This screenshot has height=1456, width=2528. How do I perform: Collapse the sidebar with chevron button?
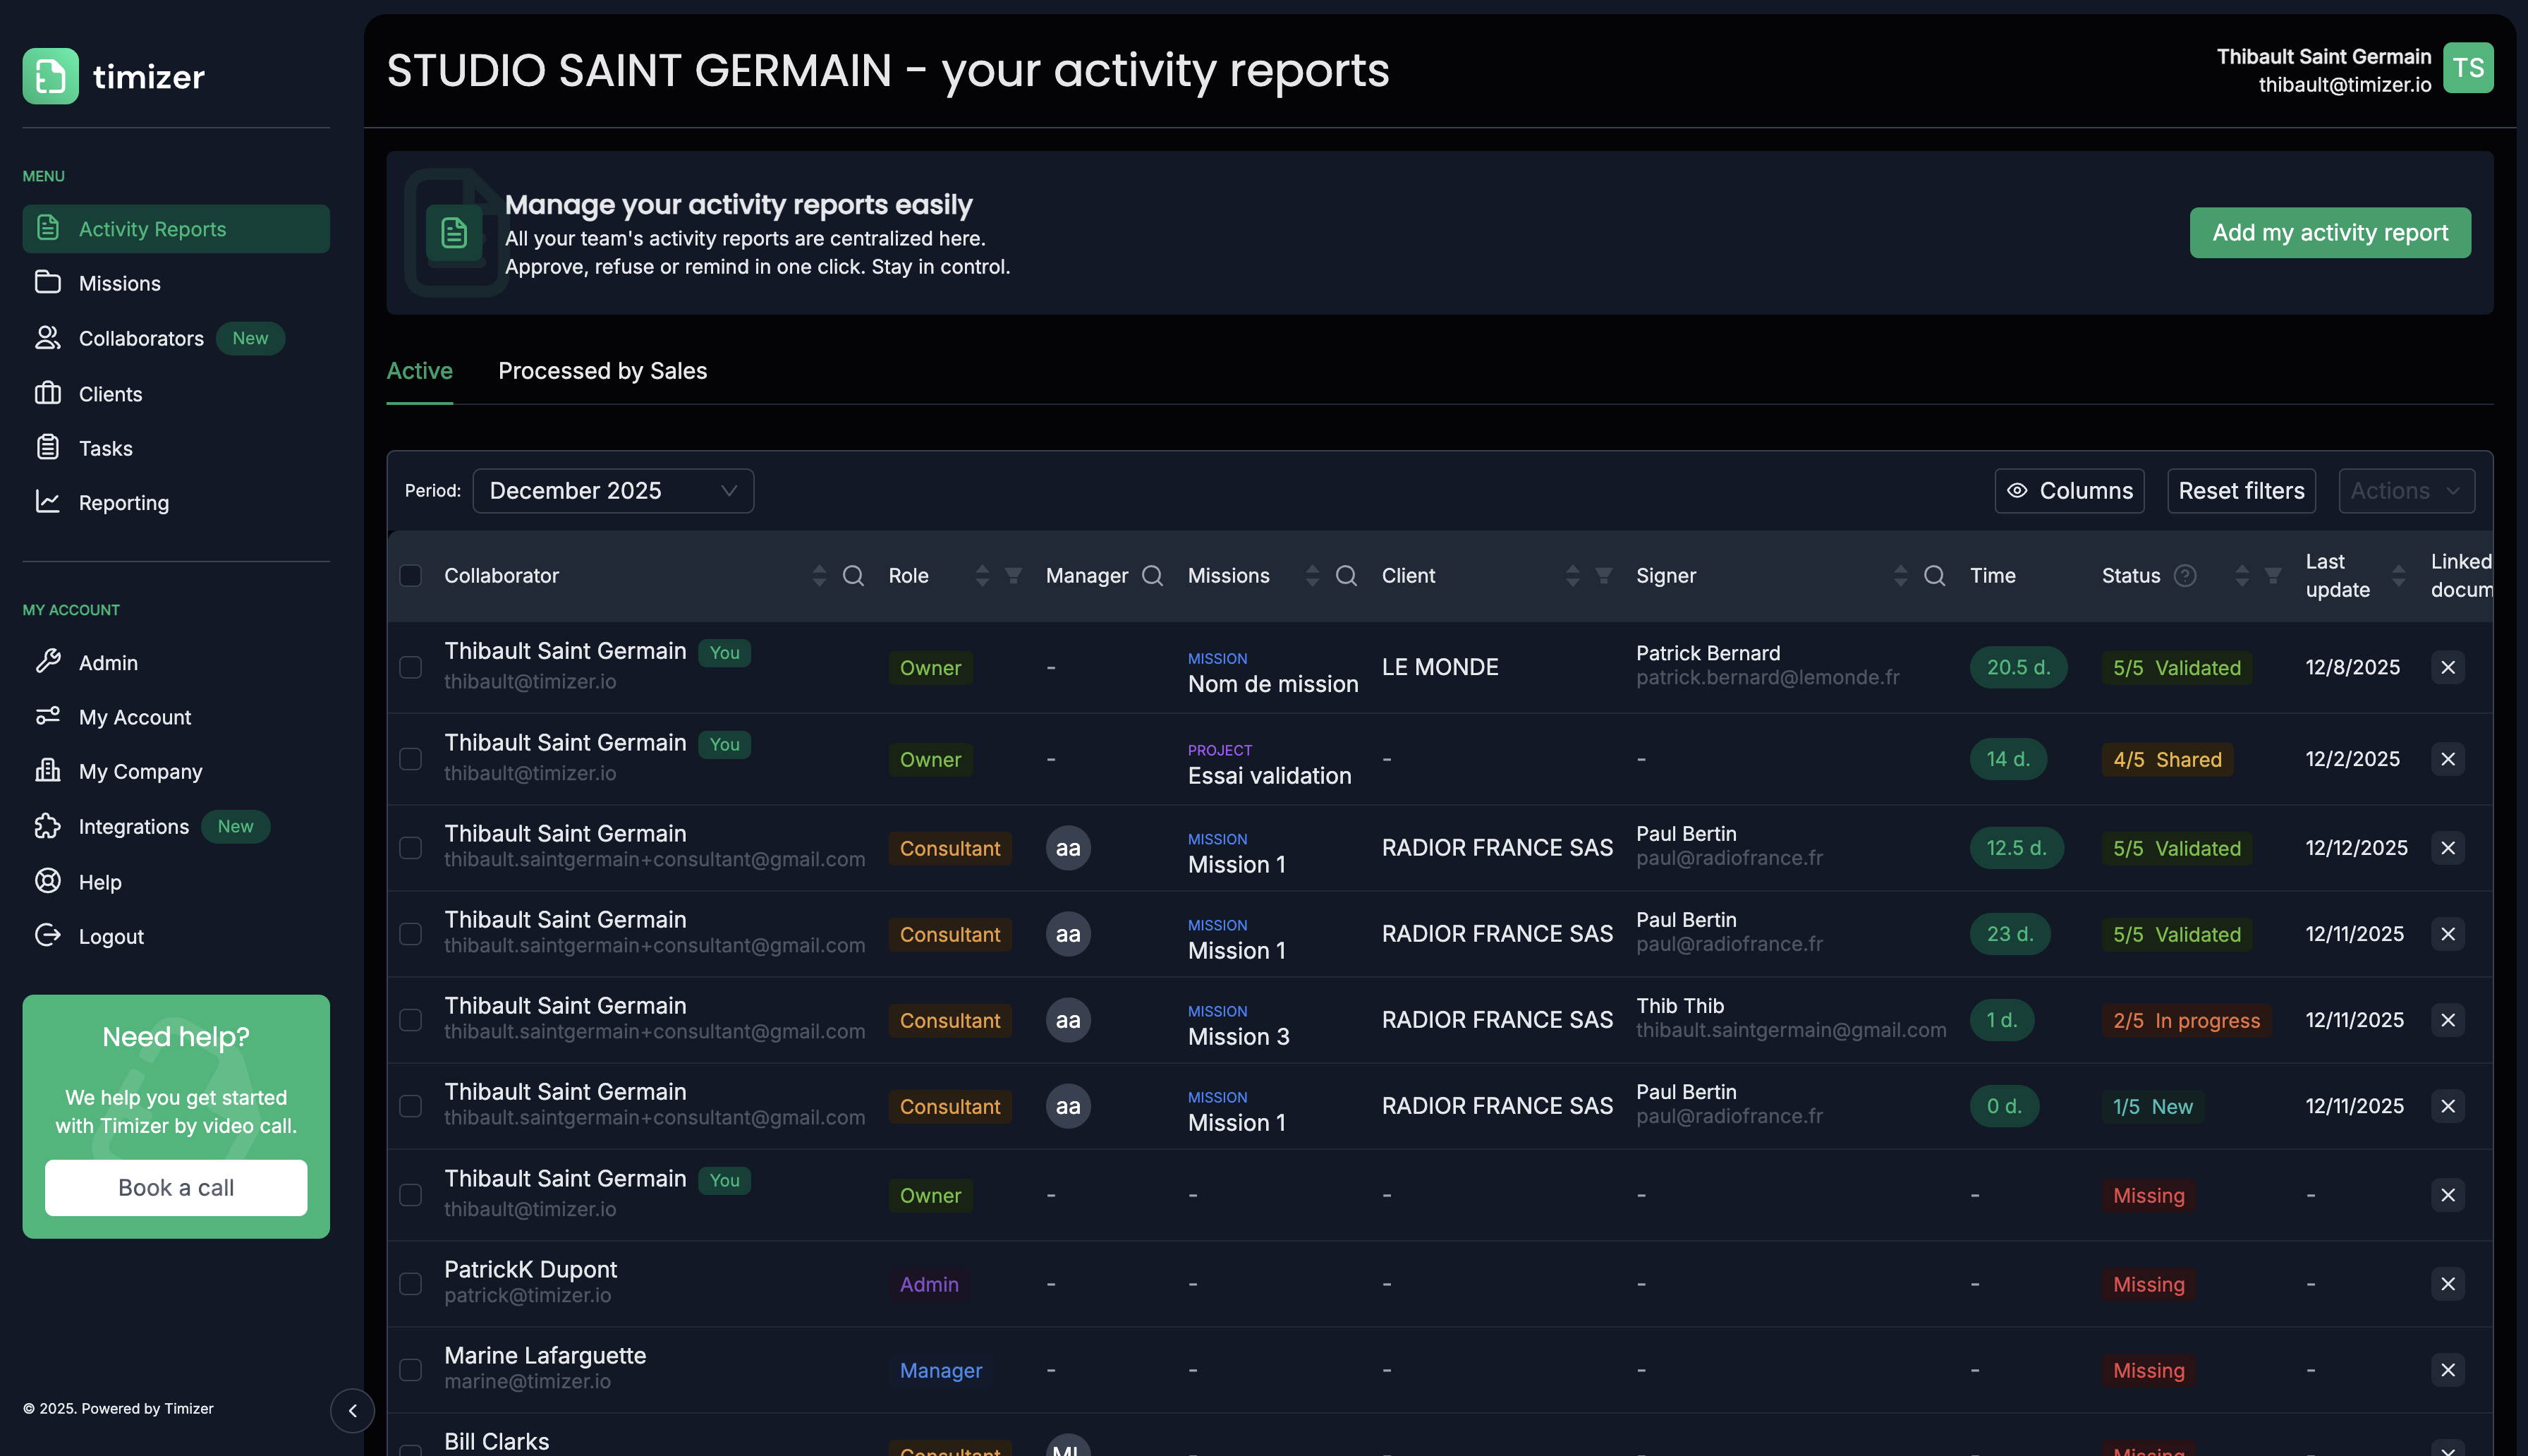pyautogui.click(x=352, y=1410)
